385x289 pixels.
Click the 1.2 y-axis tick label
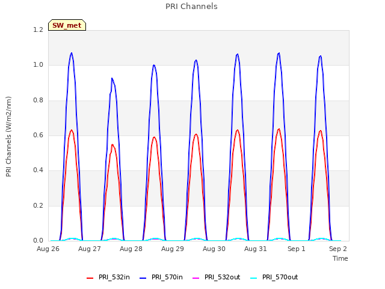38,30
